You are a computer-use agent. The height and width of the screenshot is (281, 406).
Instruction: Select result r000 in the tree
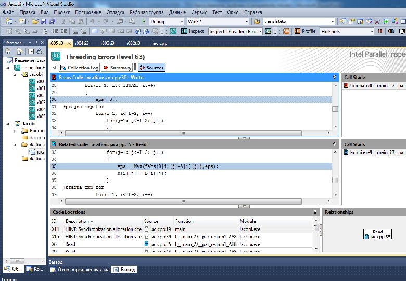coord(37,82)
